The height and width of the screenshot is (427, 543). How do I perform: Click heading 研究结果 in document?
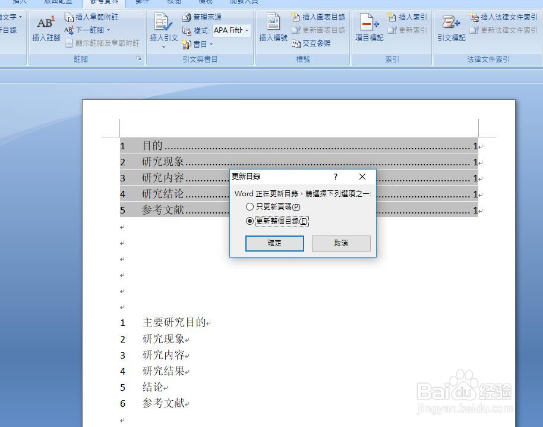163,371
